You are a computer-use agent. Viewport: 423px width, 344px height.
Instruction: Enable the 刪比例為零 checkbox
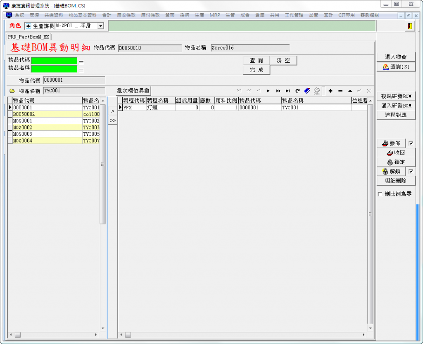click(x=380, y=194)
